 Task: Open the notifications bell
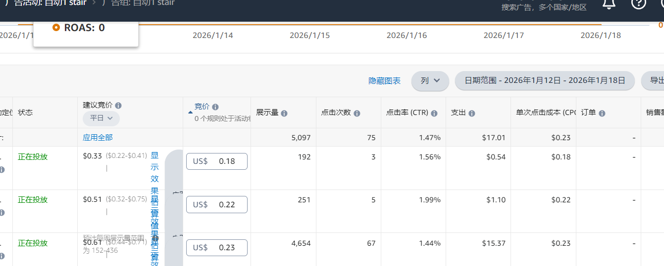(x=609, y=4)
